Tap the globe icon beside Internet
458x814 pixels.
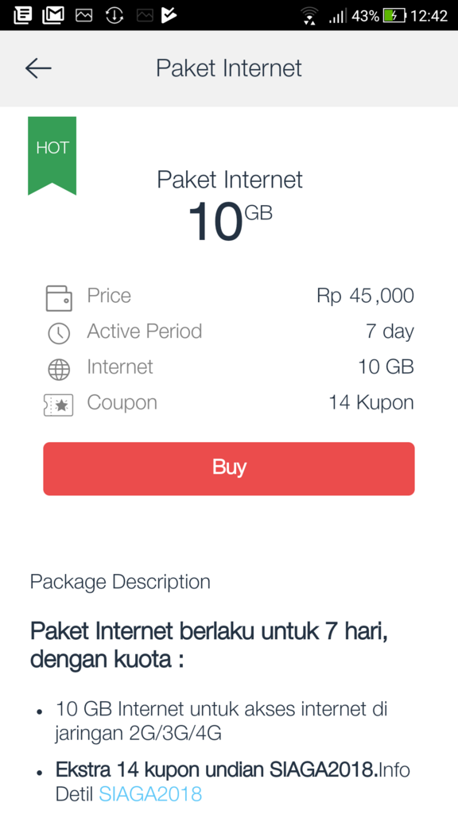[59, 370]
